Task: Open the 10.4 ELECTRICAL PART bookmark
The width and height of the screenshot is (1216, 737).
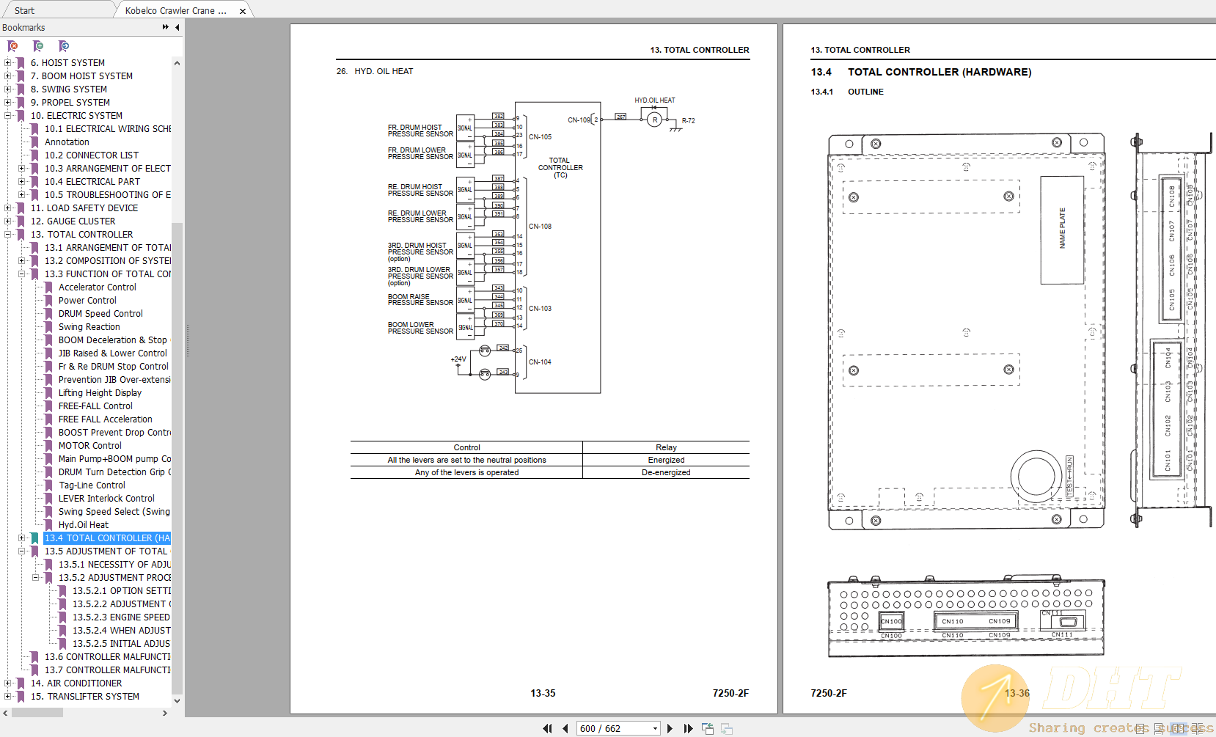Action: (92, 182)
